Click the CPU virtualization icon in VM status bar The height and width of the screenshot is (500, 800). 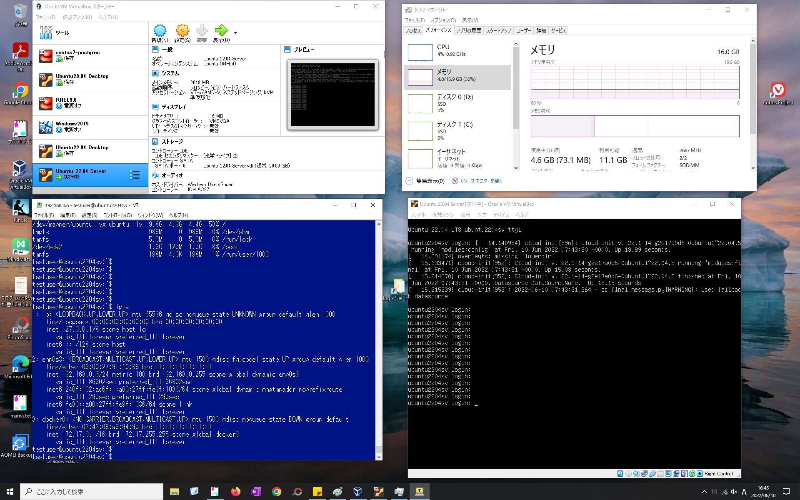pos(683,474)
